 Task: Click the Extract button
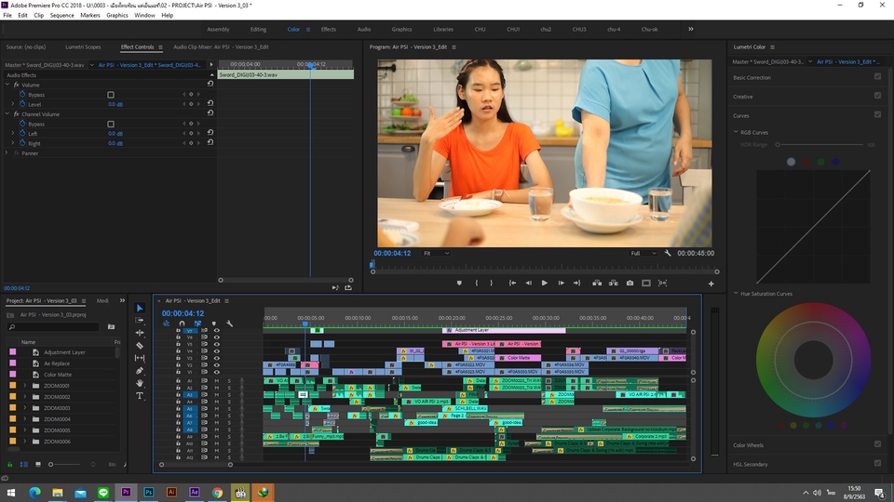click(x=614, y=283)
